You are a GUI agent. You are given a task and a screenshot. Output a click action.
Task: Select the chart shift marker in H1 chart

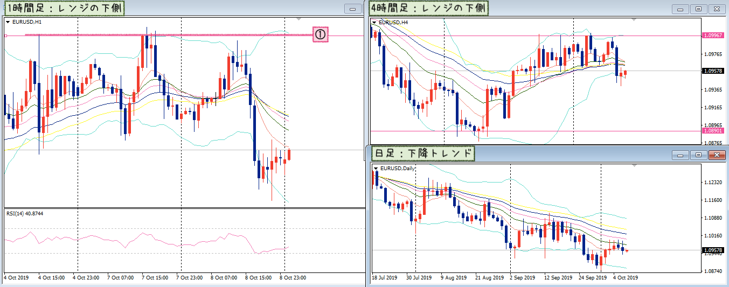[300, 19]
